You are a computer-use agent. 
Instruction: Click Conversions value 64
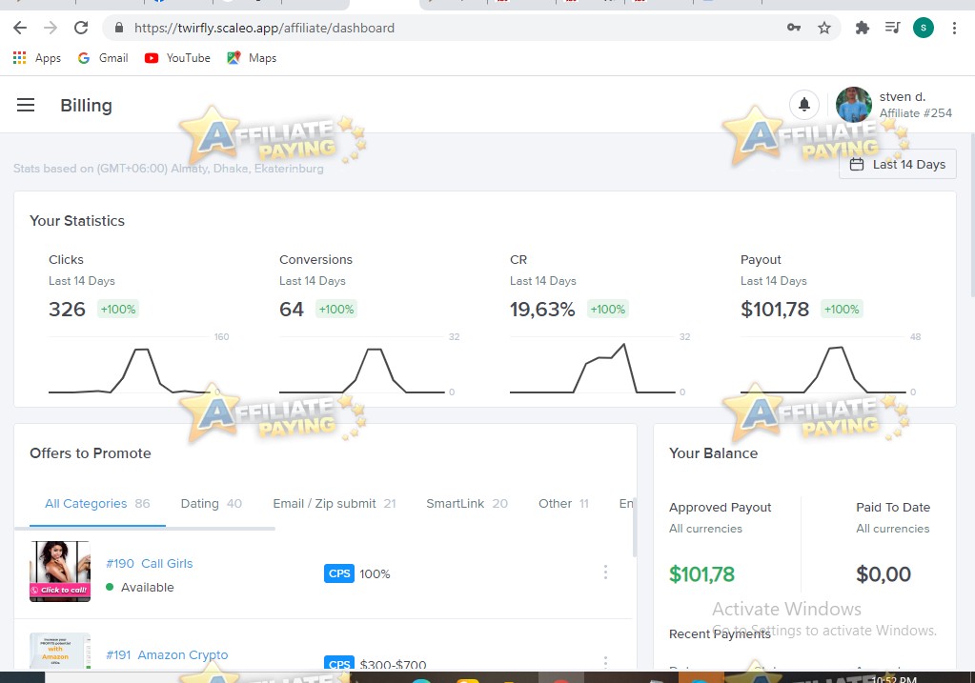tap(291, 309)
